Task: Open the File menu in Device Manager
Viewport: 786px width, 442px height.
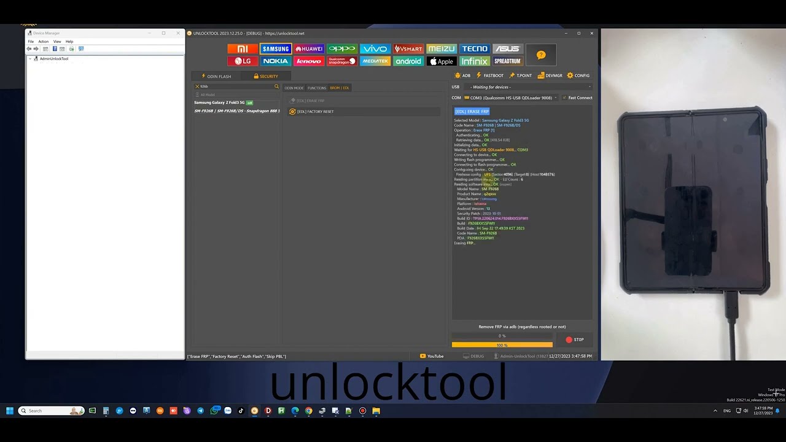Action: (x=31, y=42)
